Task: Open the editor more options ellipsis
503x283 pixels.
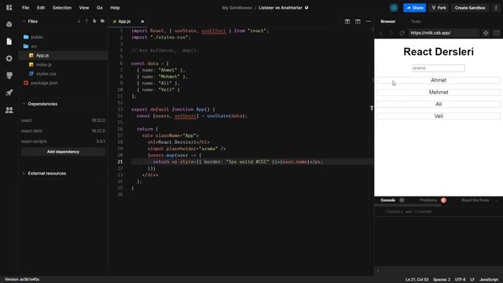Action: [x=369, y=21]
